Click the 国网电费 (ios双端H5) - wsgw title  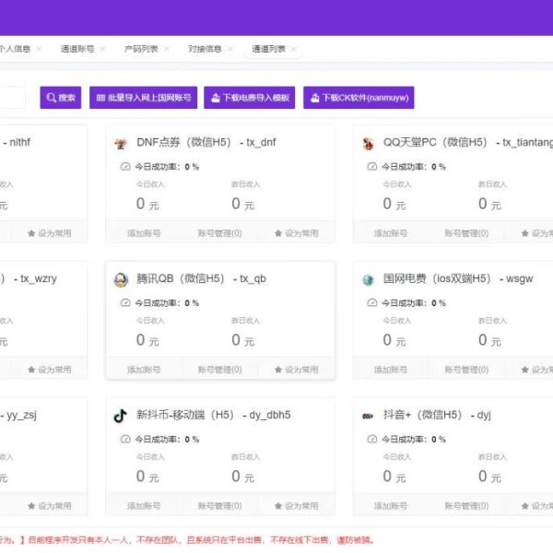(x=458, y=278)
